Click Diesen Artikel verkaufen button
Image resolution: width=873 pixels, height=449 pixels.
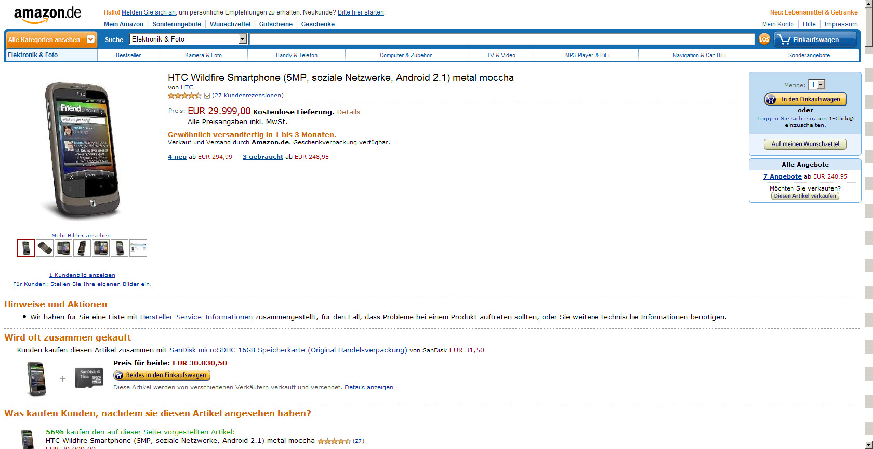[805, 196]
